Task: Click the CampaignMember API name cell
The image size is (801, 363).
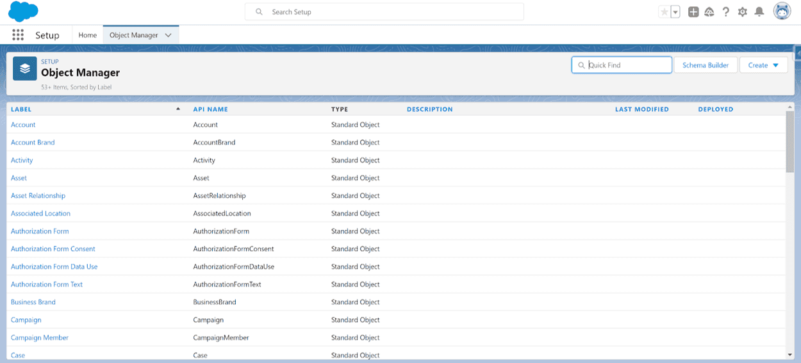Action: (221, 337)
